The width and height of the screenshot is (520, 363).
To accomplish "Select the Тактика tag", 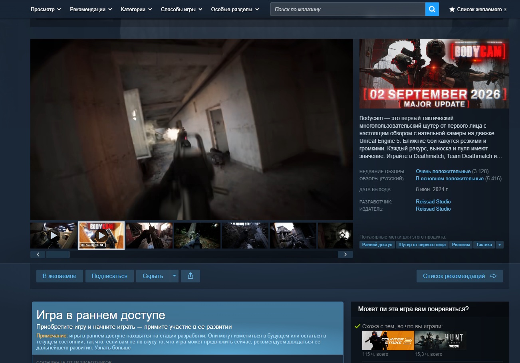I will 484,245.
